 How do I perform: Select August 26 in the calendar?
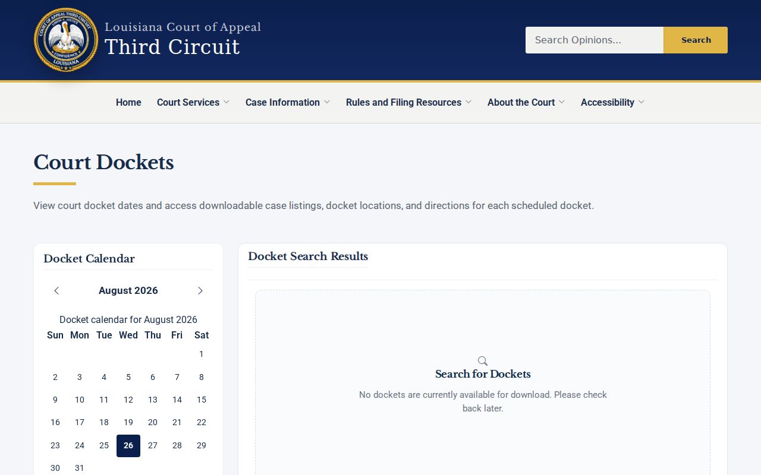pyautogui.click(x=128, y=445)
